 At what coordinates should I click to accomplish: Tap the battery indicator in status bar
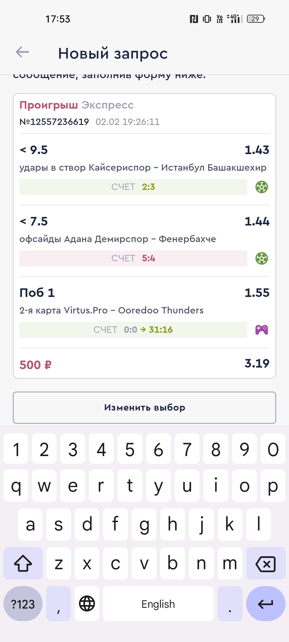tap(256, 19)
